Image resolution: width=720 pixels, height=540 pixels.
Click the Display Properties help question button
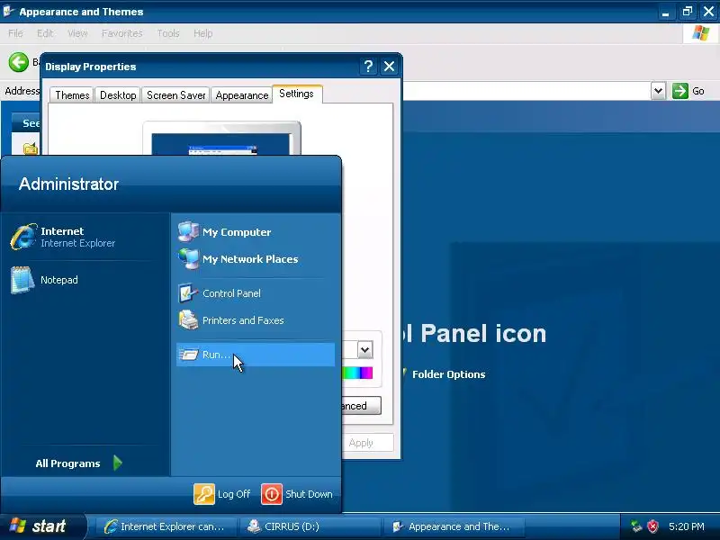click(368, 67)
